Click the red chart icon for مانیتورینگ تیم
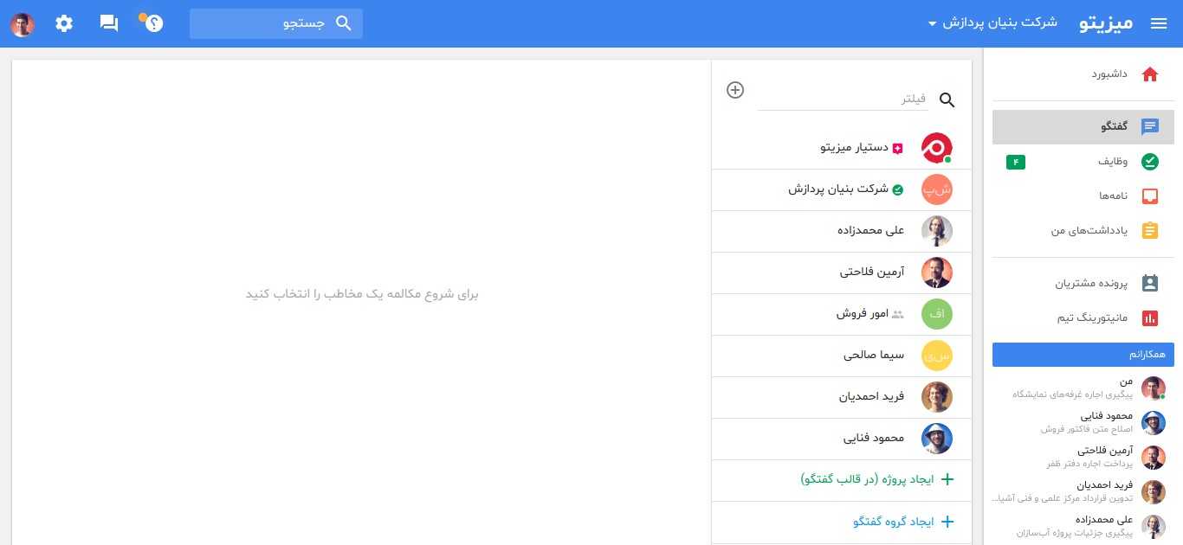This screenshot has height=545, width=1183. (1150, 318)
